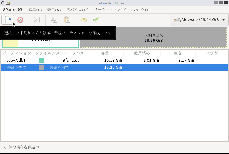Click the ファイルシステム column header
Viewport: 229px width, 154px height.
(x=52, y=53)
